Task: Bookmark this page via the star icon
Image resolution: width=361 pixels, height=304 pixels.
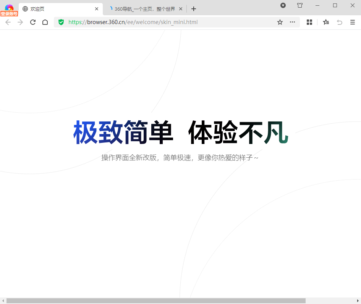Action: pos(280,22)
